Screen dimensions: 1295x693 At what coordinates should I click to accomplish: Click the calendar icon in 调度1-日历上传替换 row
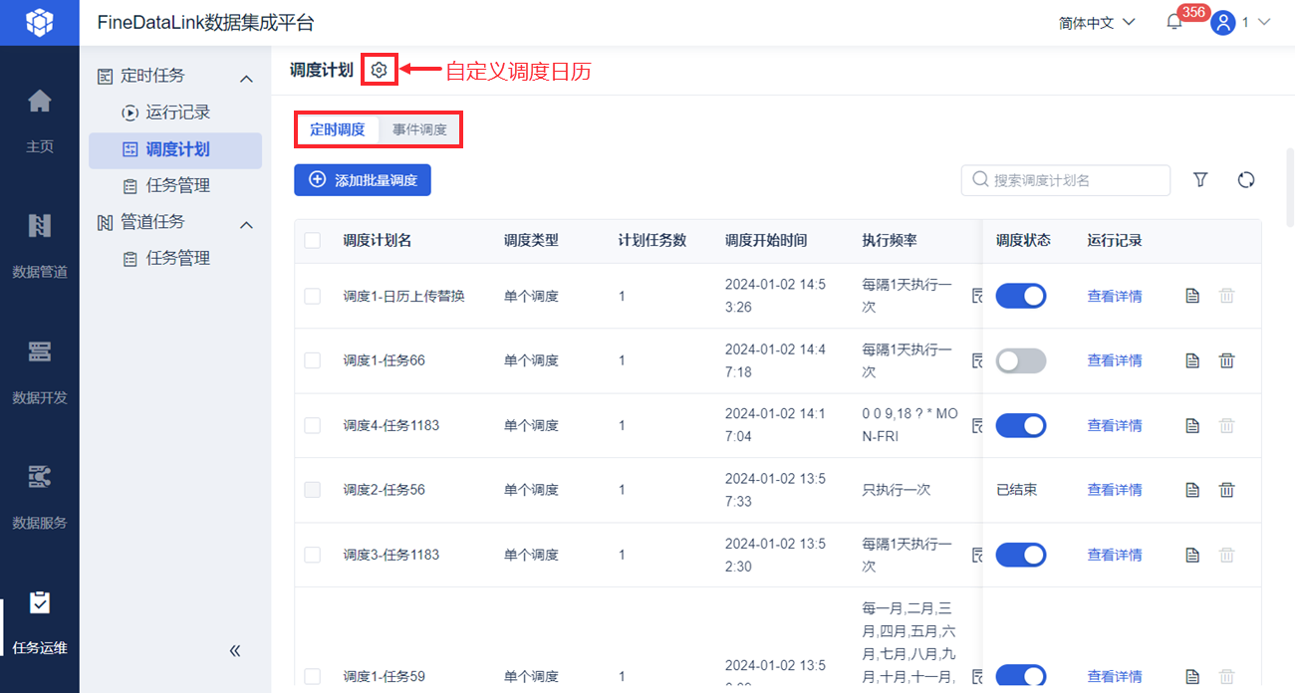976,296
